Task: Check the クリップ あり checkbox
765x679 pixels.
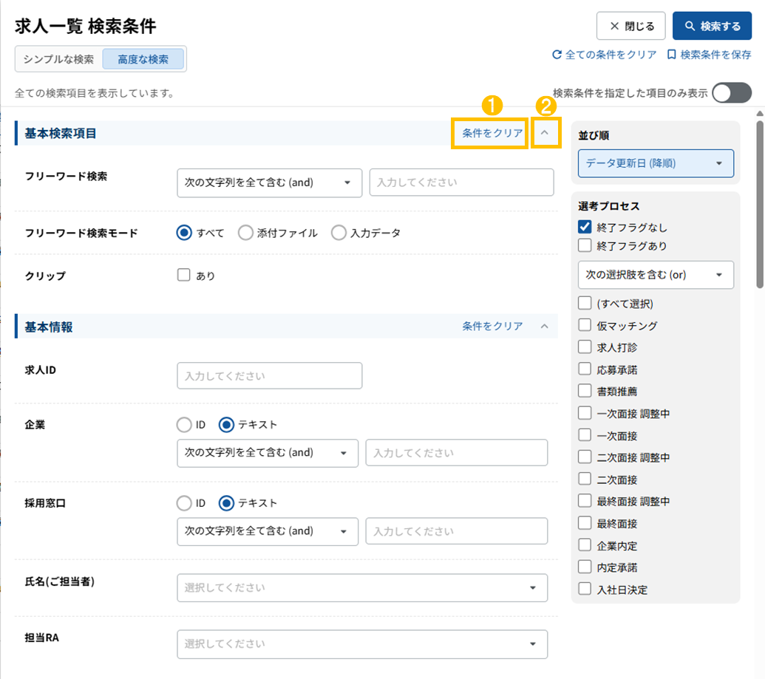Action: [184, 276]
